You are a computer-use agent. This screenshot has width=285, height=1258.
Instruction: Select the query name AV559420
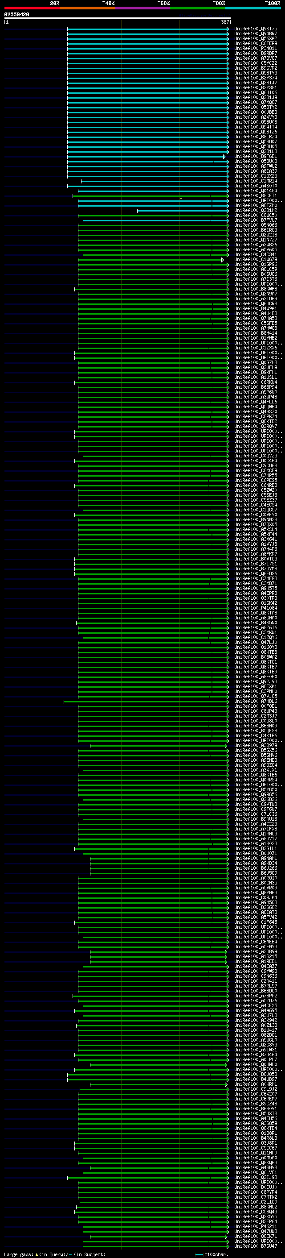tap(16, 14)
